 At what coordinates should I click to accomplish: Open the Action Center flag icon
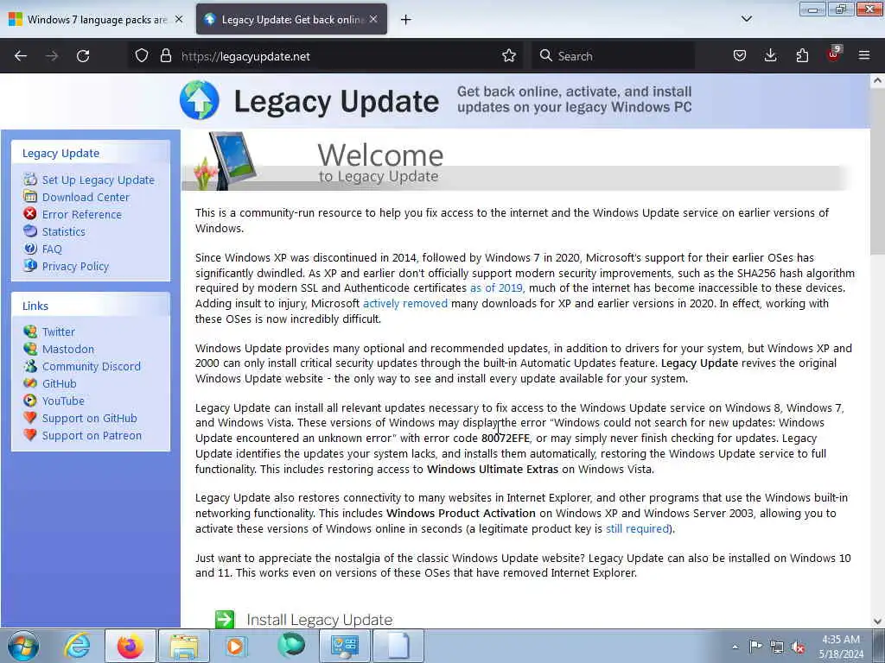(755, 646)
